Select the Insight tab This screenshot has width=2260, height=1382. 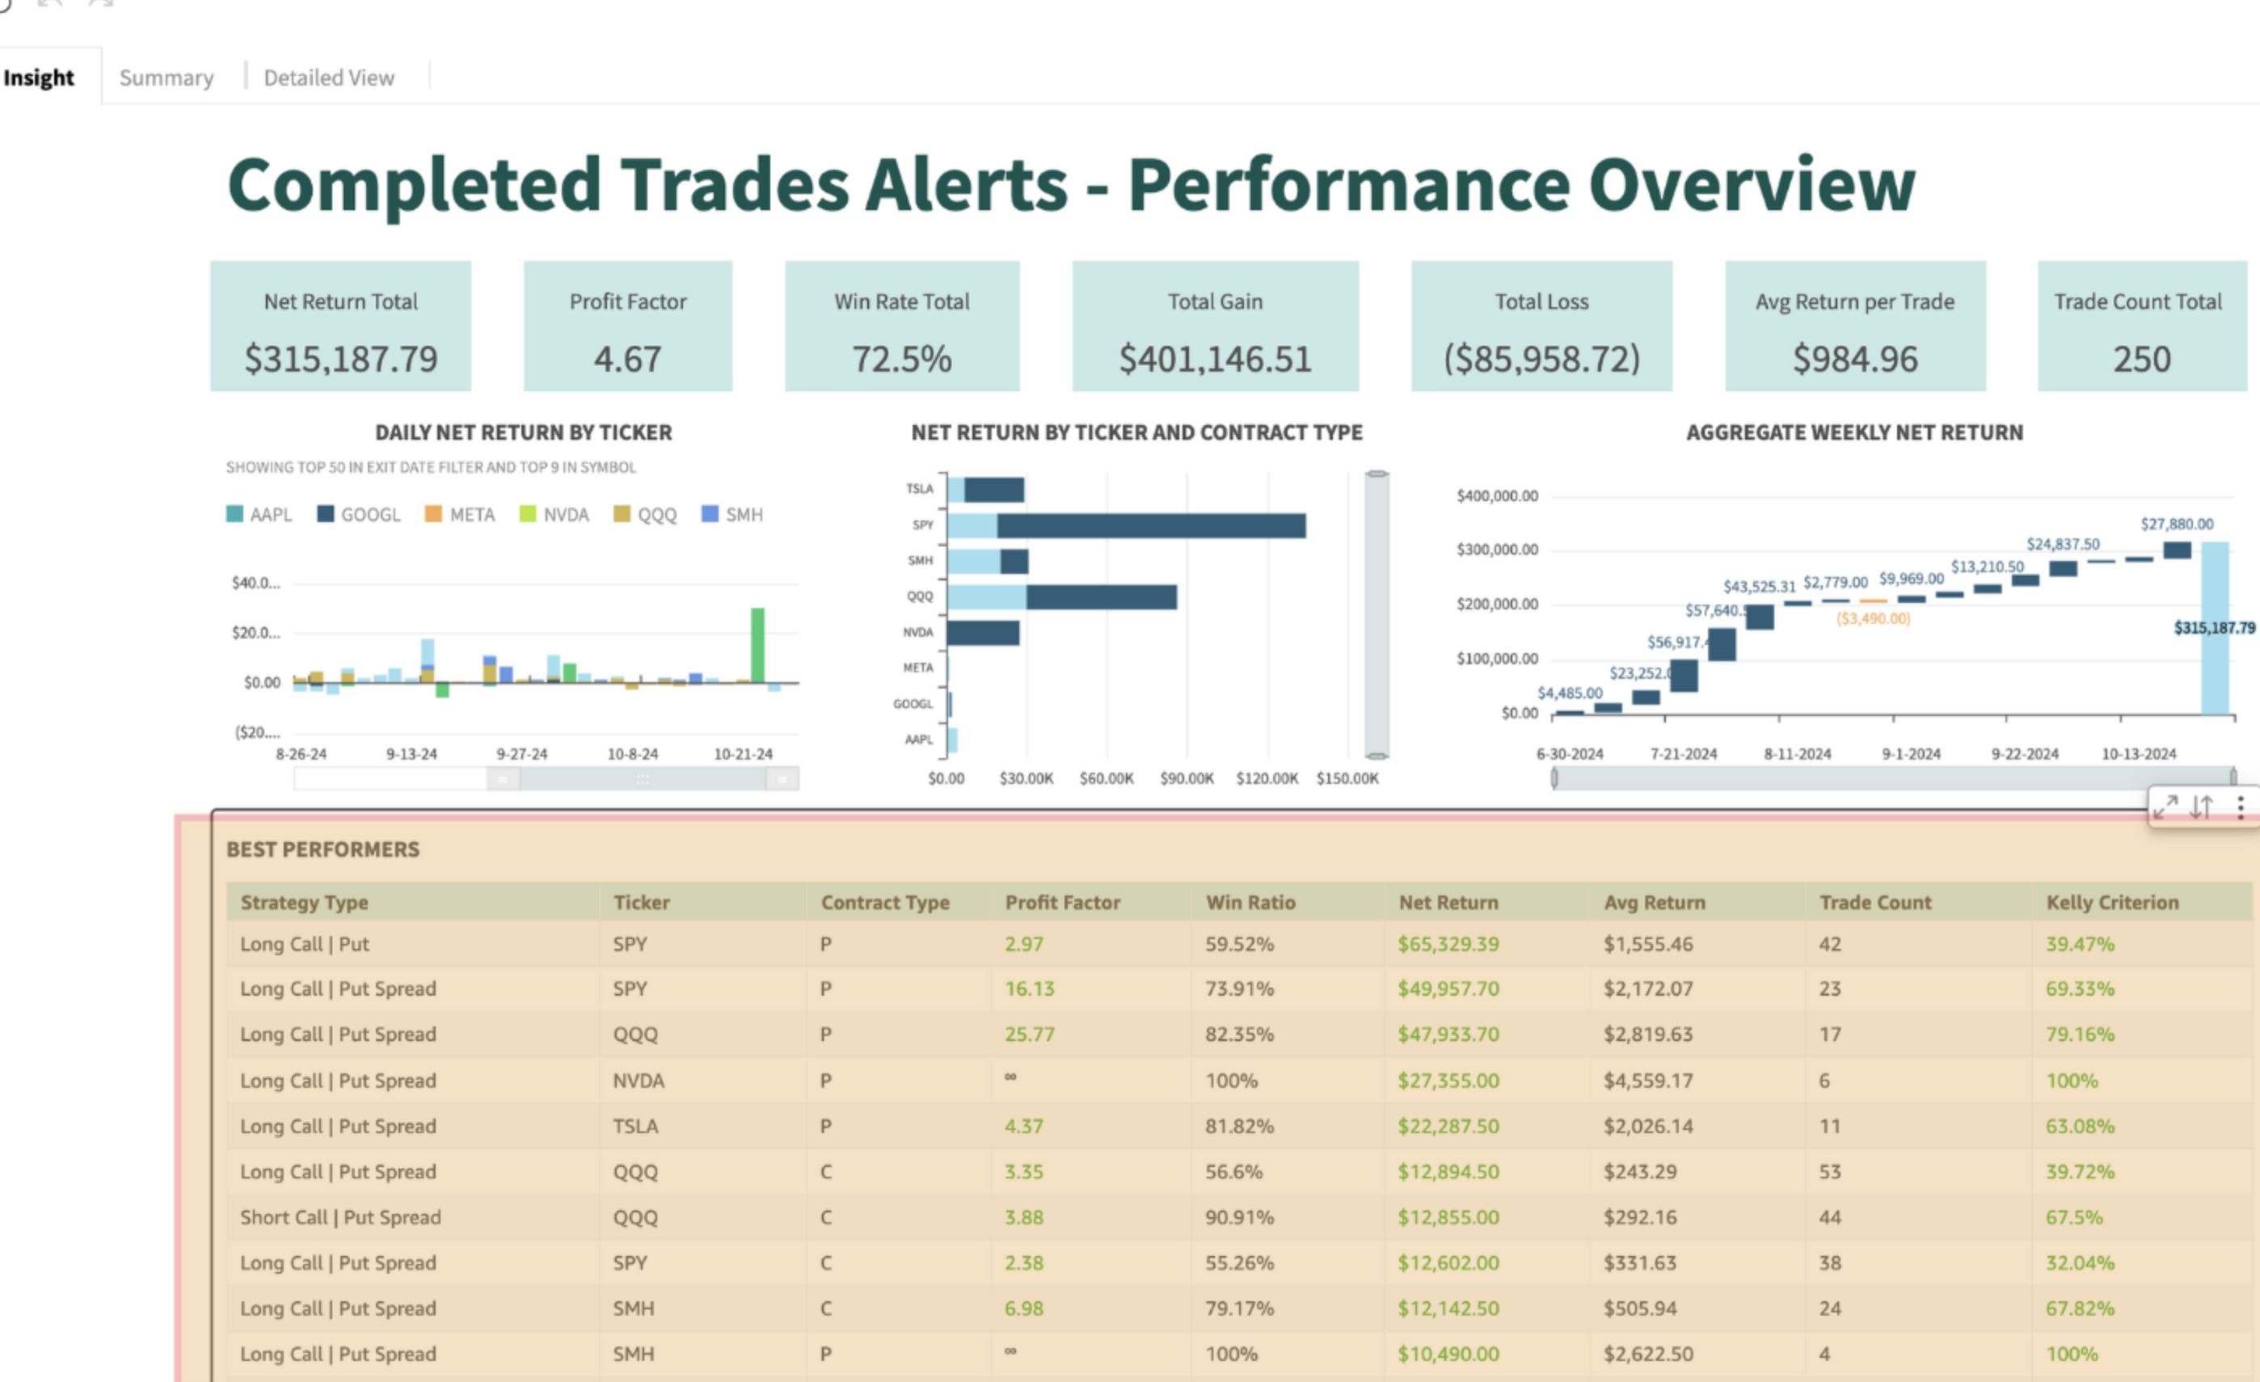click(x=39, y=78)
